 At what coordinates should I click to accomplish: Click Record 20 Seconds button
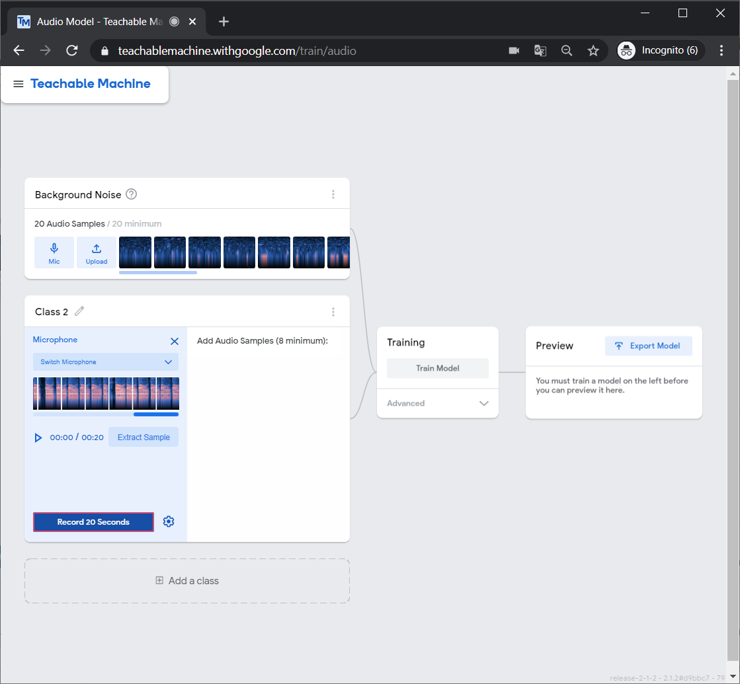tap(93, 521)
